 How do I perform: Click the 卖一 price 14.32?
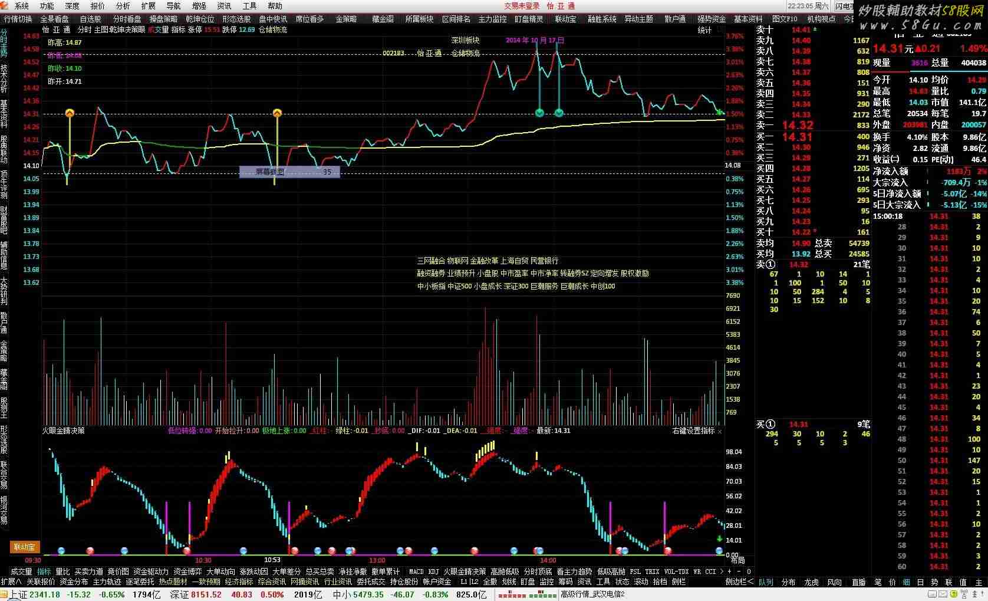tap(797, 125)
